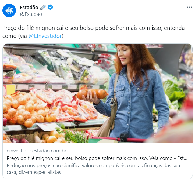This screenshot has height=179, width=195.
Task: Click the tweet text about filé mignon
Action: tap(93, 32)
